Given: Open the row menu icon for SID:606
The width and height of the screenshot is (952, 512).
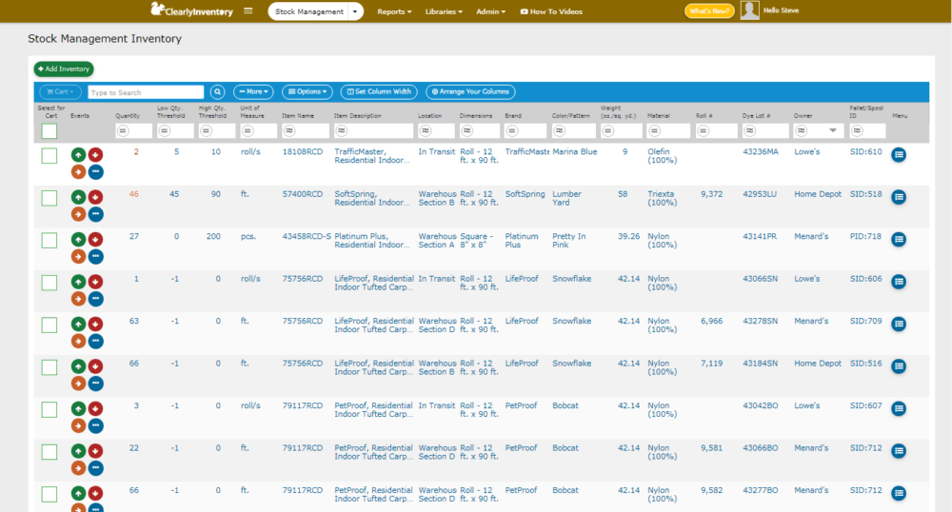Looking at the screenshot, I should [899, 282].
